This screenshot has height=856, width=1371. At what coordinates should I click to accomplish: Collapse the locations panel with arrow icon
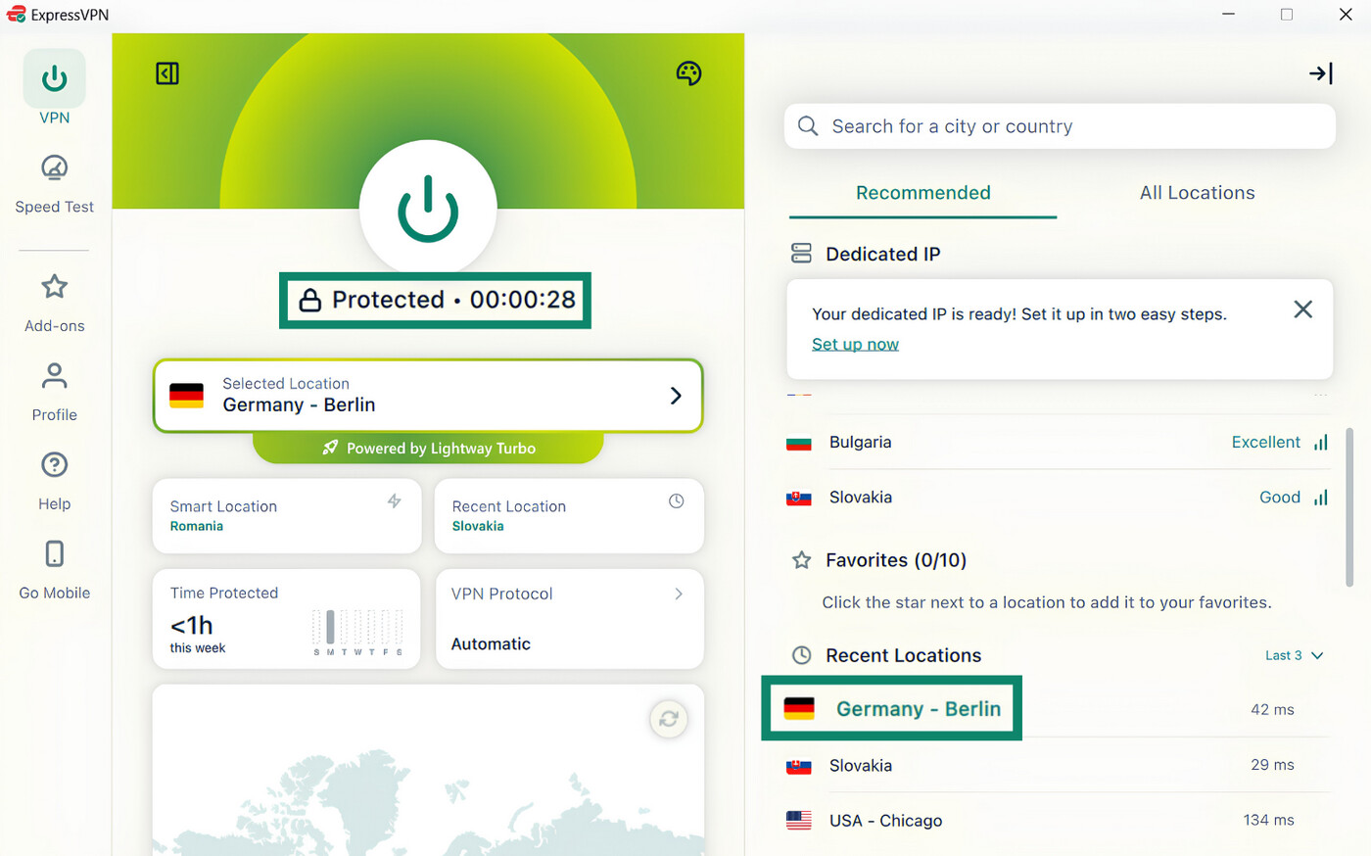[x=1321, y=73]
